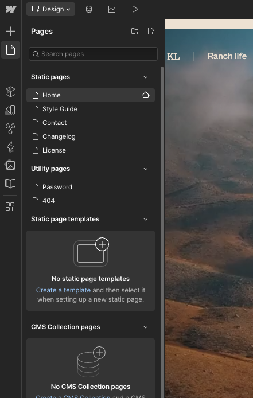Viewport: 253px width, 398px height.
Task: Click the home icon on Home row
Action: pos(146,95)
